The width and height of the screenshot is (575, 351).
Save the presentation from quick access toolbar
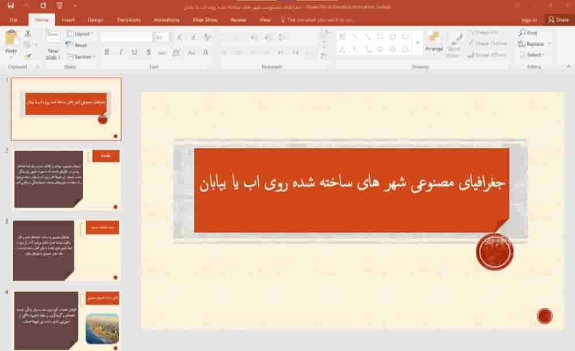(10, 6)
